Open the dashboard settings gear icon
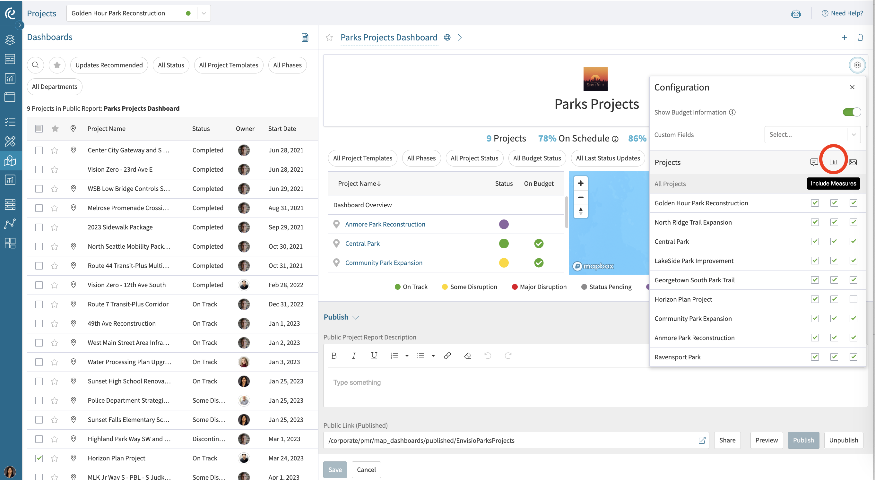The width and height of the screenshot is (875, 480). click(857, 65)
